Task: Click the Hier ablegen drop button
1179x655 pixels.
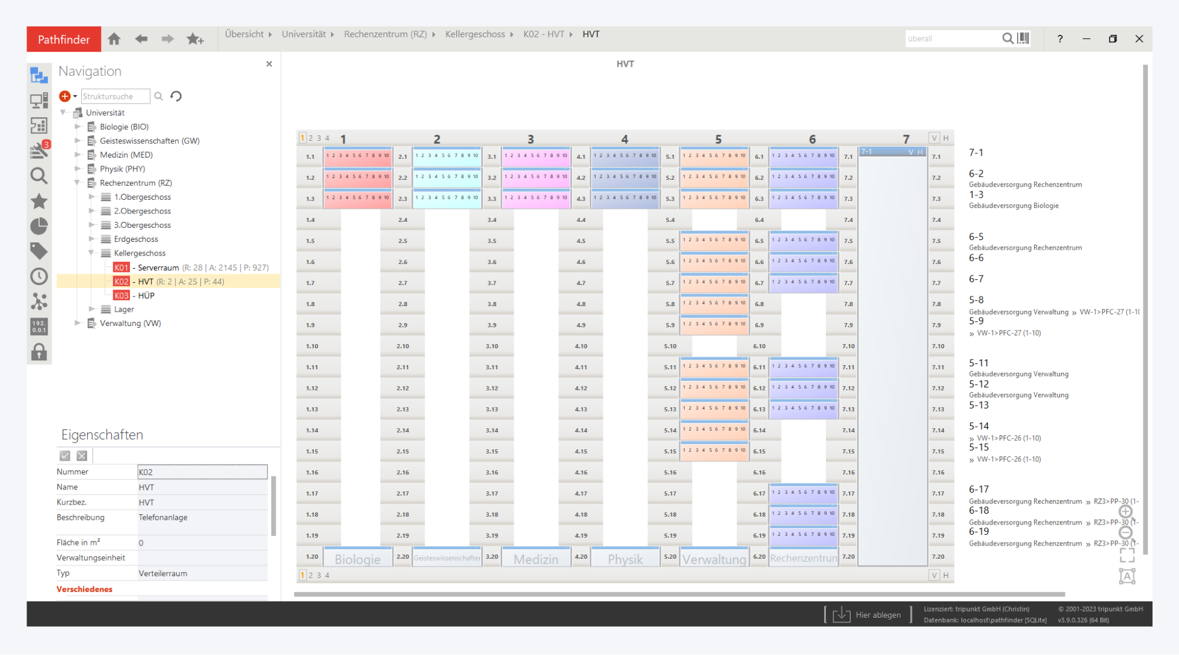Action: tap(868, 615)
